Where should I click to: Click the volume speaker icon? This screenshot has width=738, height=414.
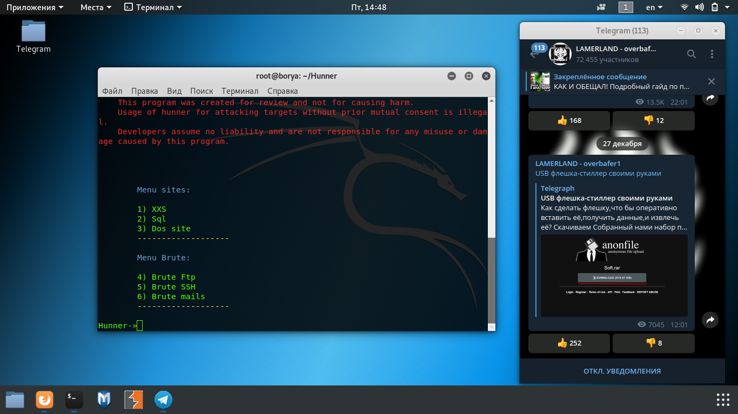[x=700, y=8]
